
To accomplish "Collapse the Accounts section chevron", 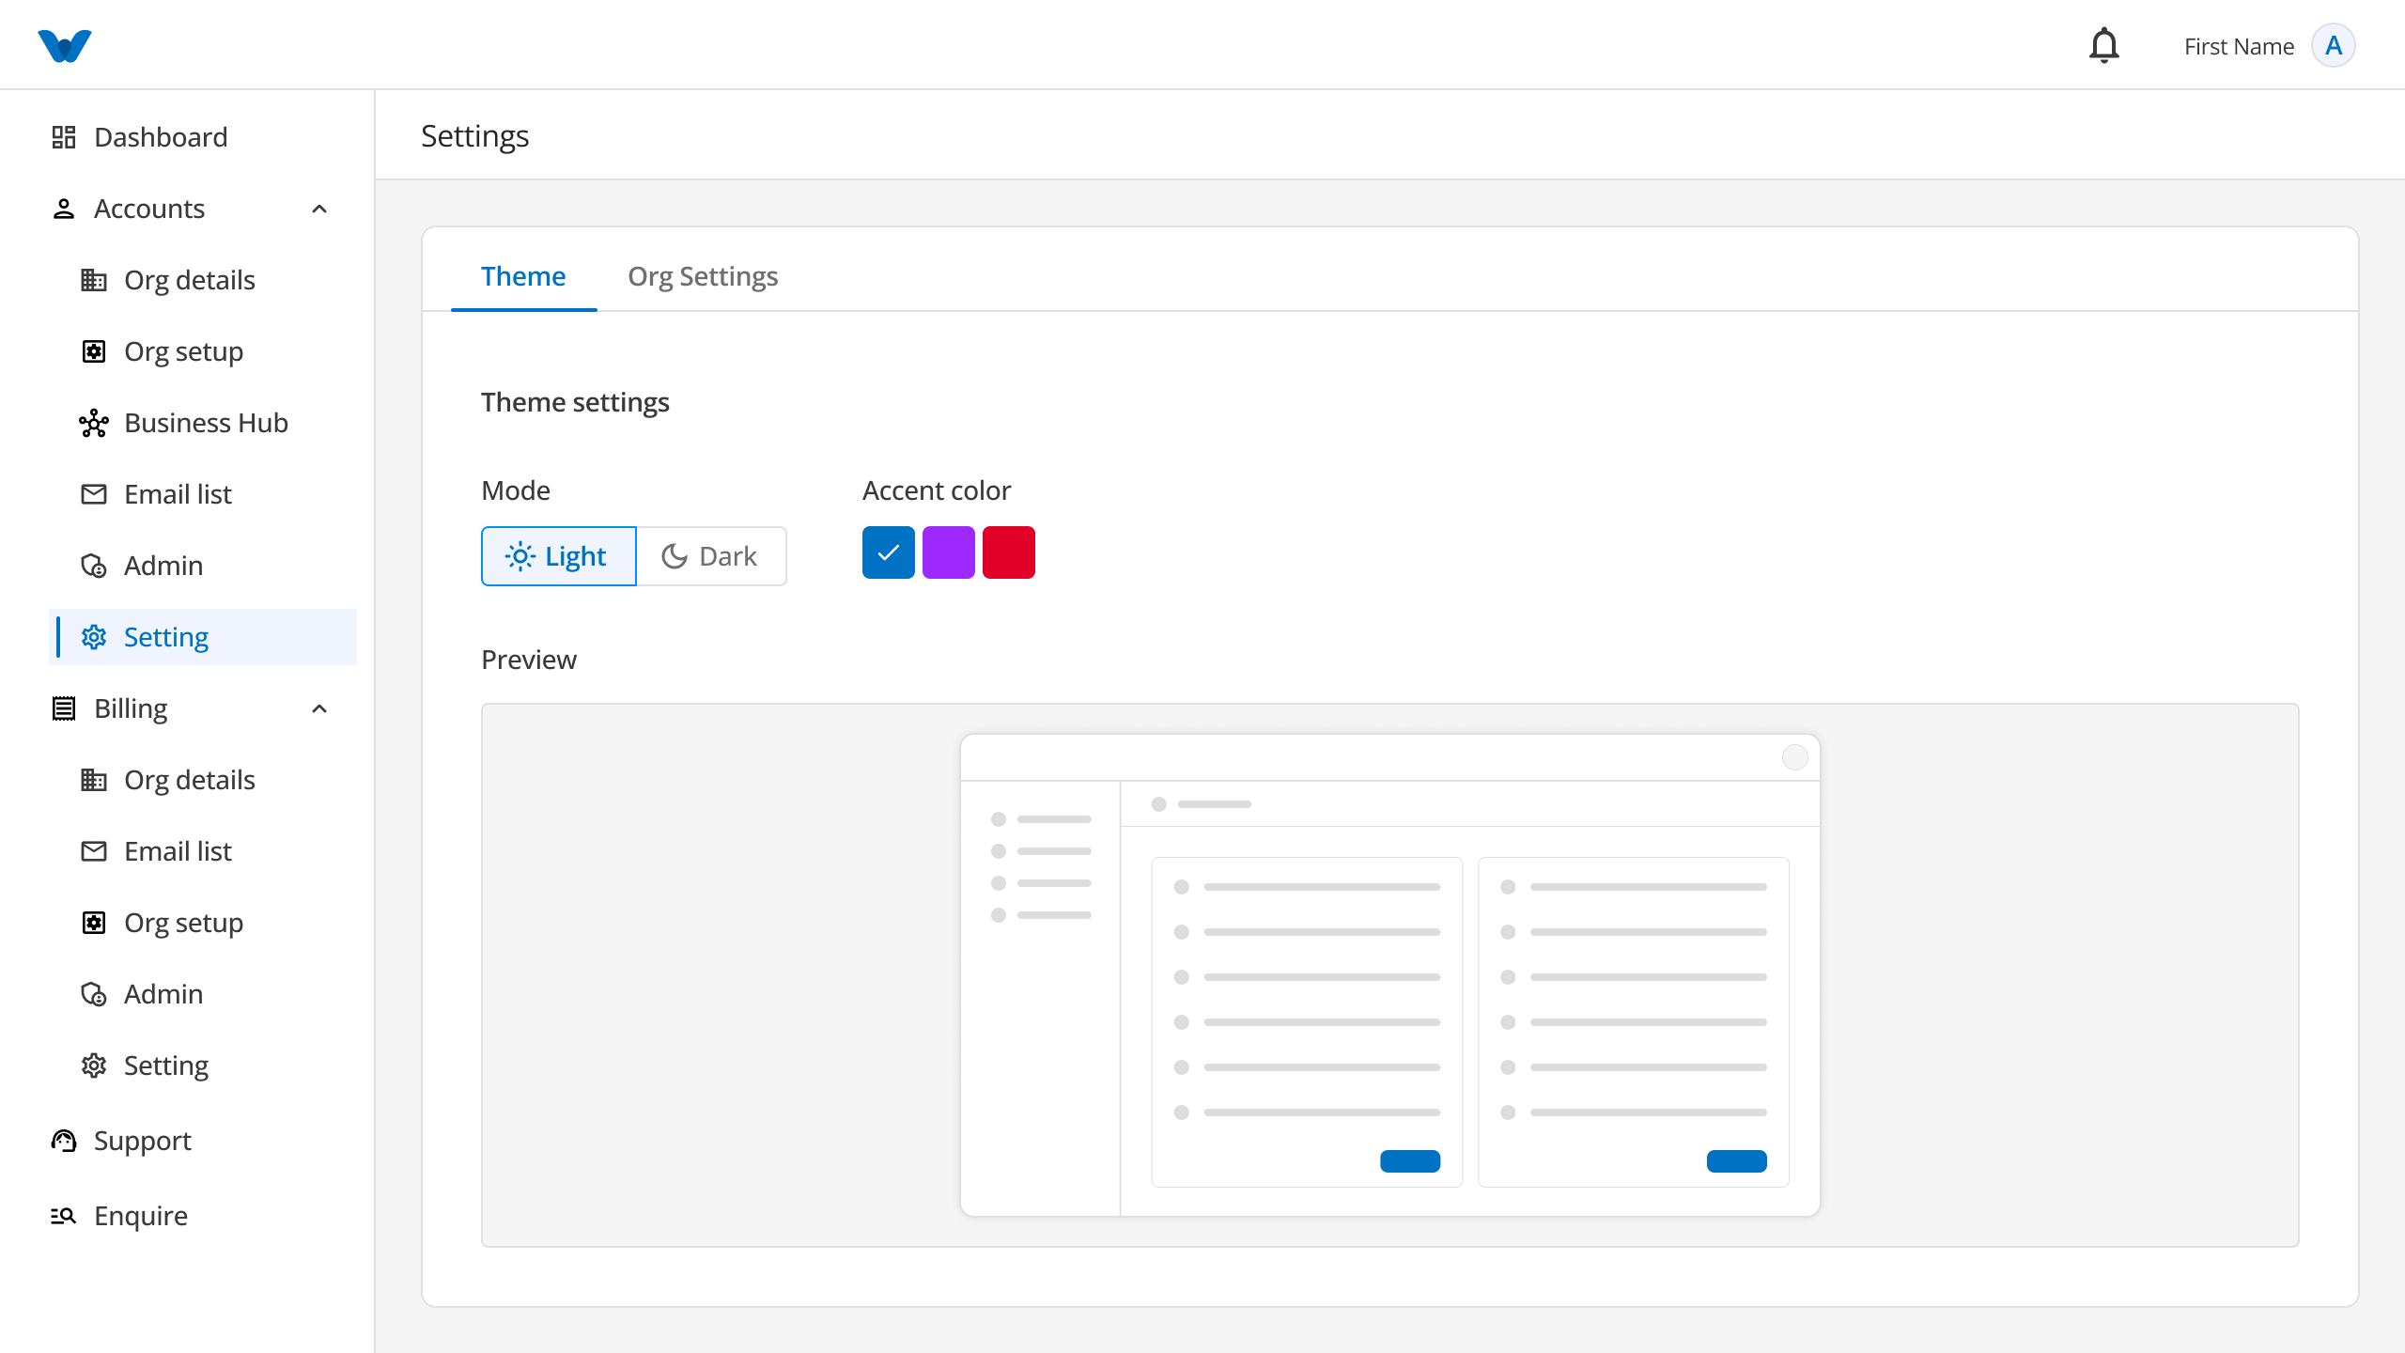I will [319, 209].
